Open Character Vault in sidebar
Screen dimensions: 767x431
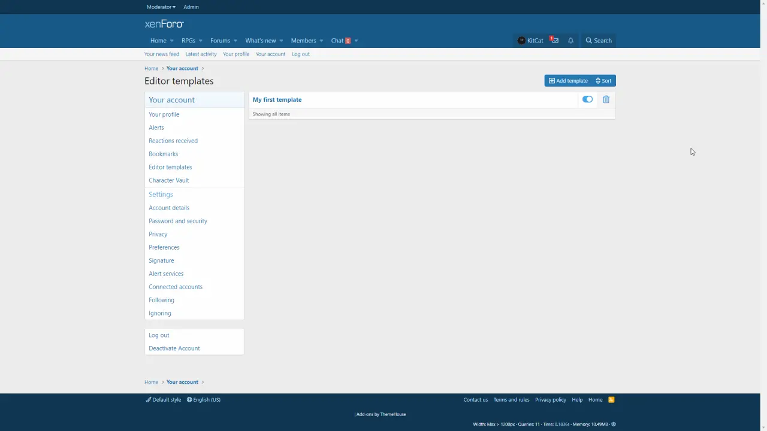168,180
